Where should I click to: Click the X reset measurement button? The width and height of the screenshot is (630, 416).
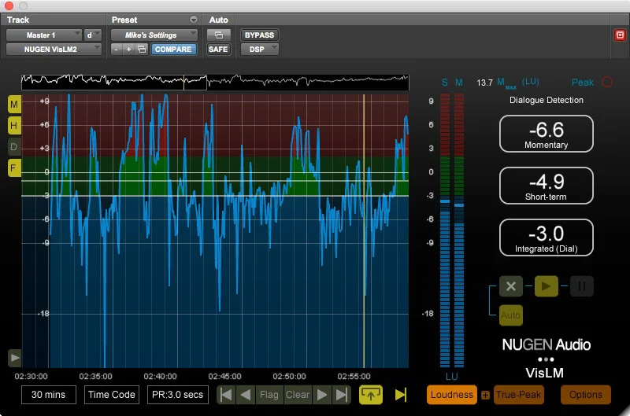[511, 286]
